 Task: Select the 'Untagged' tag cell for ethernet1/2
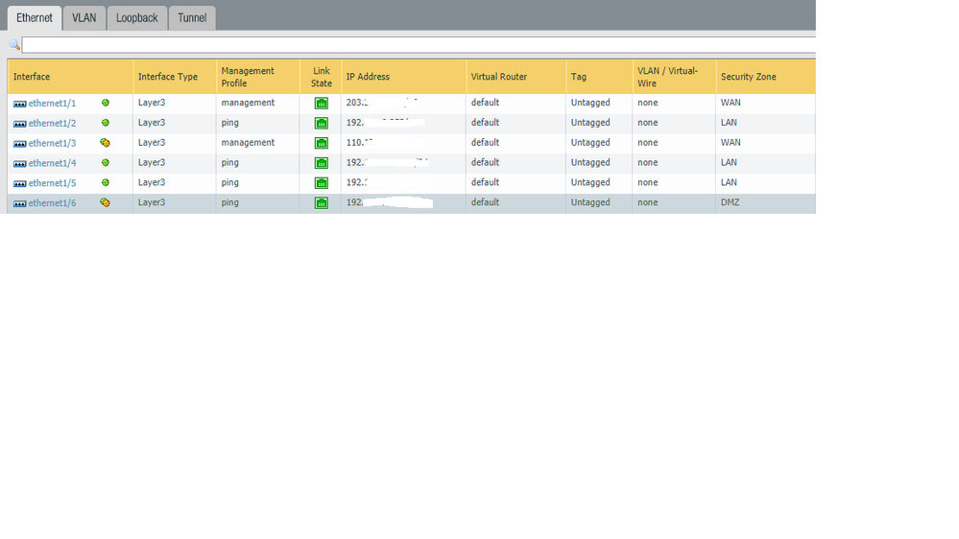click(x=599, y=123)
